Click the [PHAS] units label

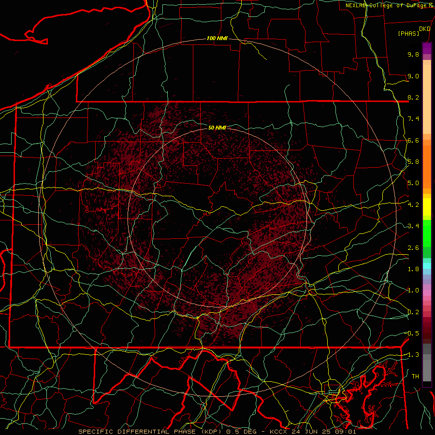408,34
